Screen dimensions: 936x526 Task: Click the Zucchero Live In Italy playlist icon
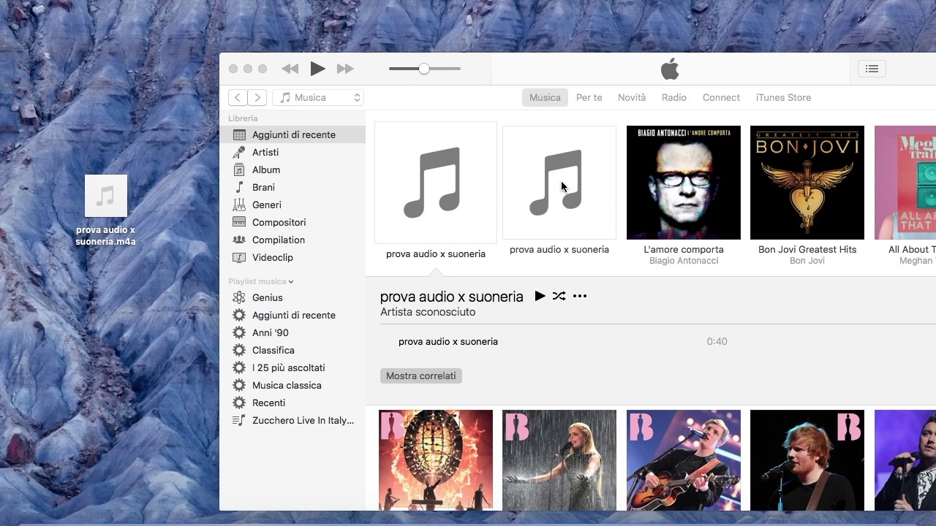point(238,420)
